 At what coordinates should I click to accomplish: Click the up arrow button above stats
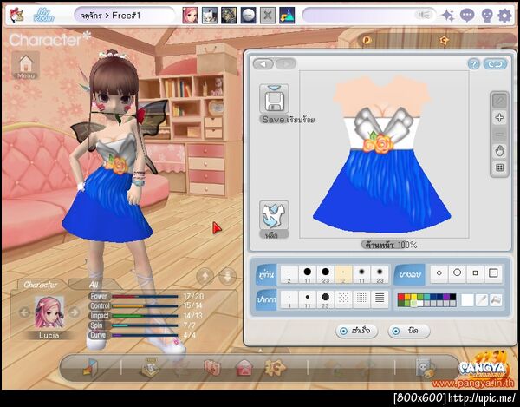(205, 276)
